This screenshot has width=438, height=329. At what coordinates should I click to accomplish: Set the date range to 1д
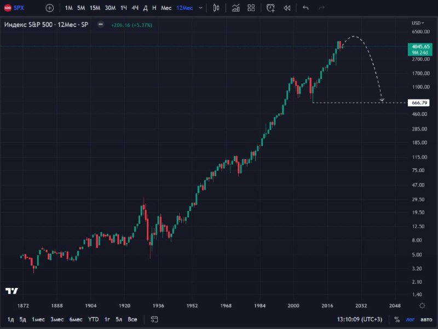tap(10, 320)
